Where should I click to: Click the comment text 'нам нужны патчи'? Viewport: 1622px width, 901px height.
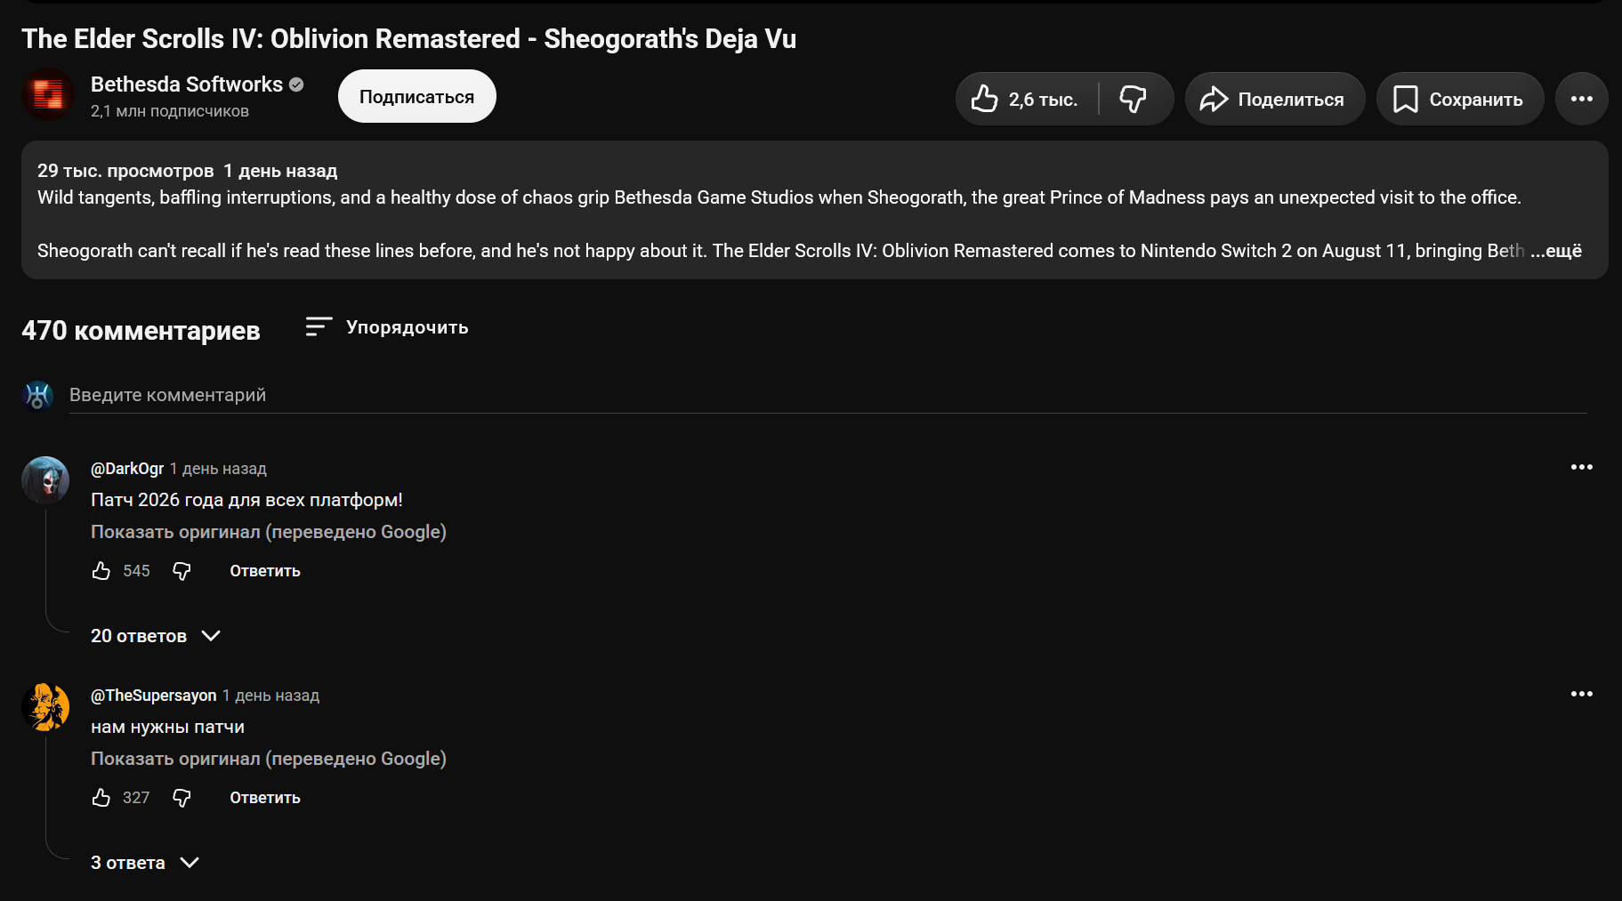[x=167, y=727]
